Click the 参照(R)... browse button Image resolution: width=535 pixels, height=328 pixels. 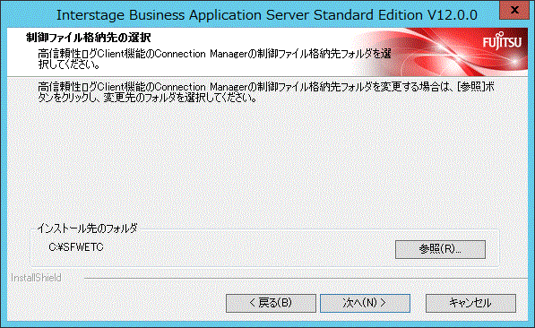440,249
